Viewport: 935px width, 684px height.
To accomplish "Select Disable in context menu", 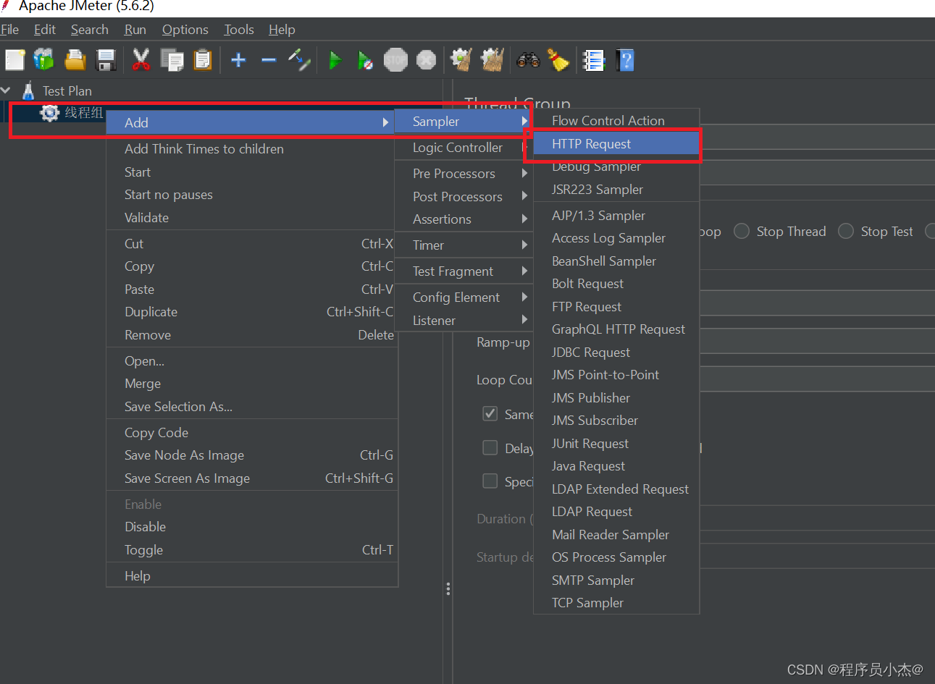I will (252, 527).
